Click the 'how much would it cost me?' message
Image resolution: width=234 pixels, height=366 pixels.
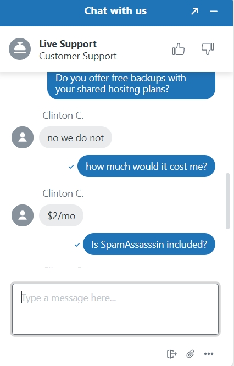click(x=146, y=166)
